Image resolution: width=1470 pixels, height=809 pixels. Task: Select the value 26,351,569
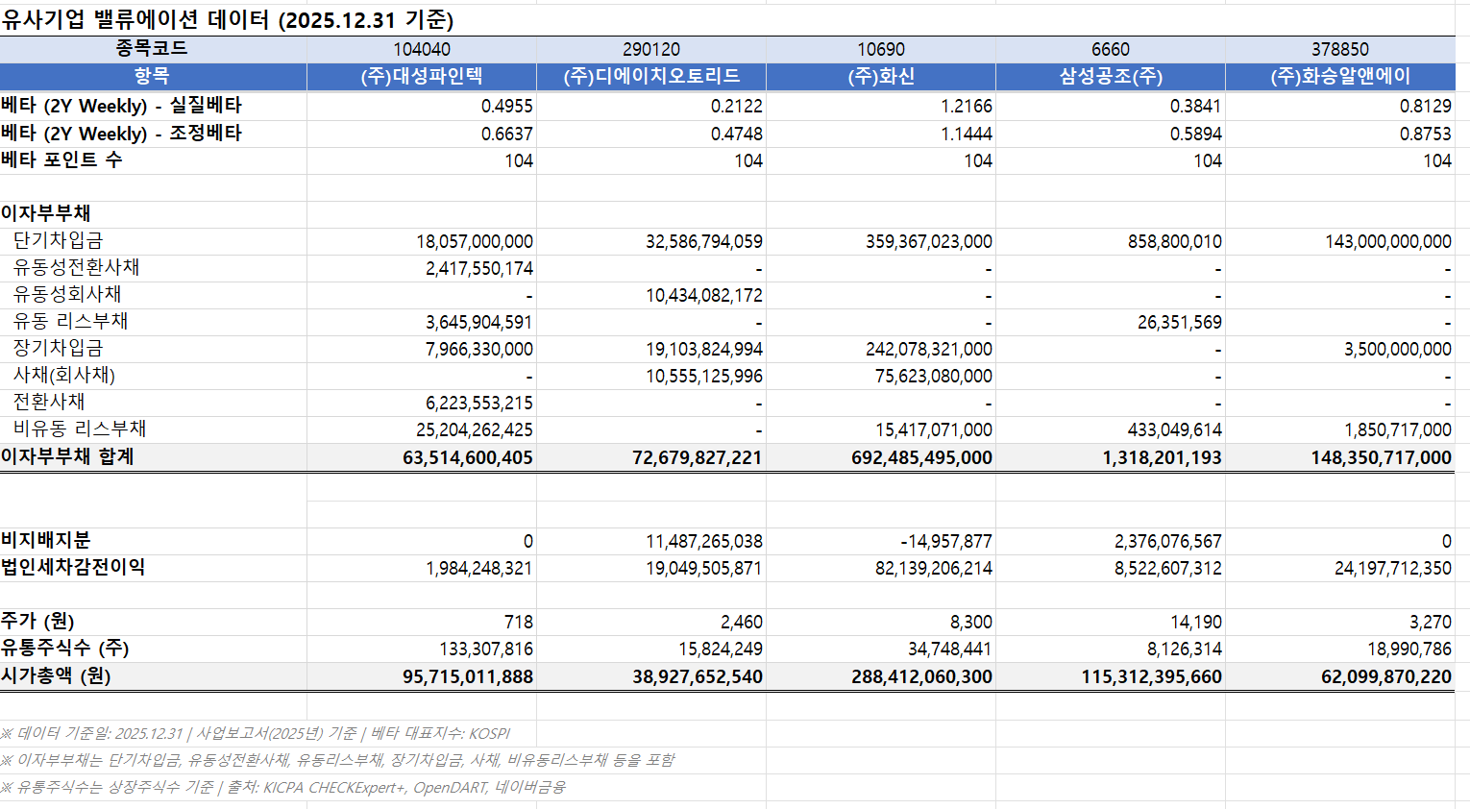(1180, 323)
